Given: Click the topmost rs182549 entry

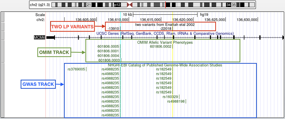Looking at the screenshot, I should (164, 69).
